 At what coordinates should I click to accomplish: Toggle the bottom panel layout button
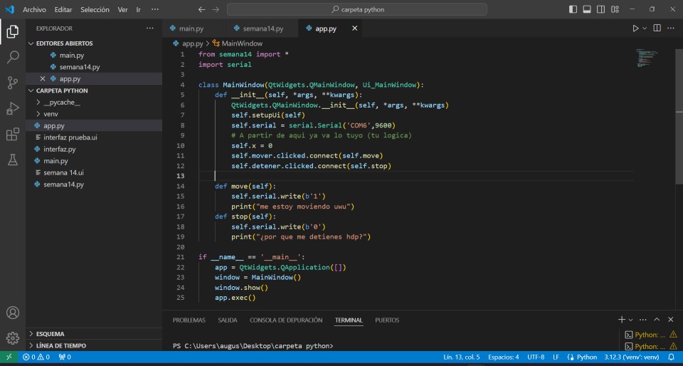[x=587, y=9]
